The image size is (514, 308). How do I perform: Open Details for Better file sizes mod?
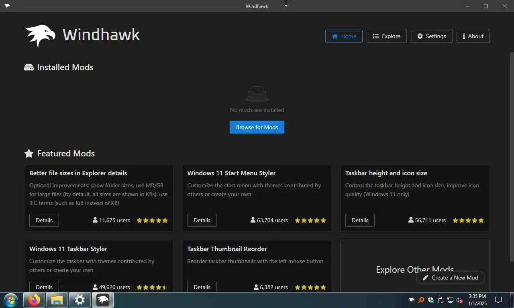click(x=44, y=220)
